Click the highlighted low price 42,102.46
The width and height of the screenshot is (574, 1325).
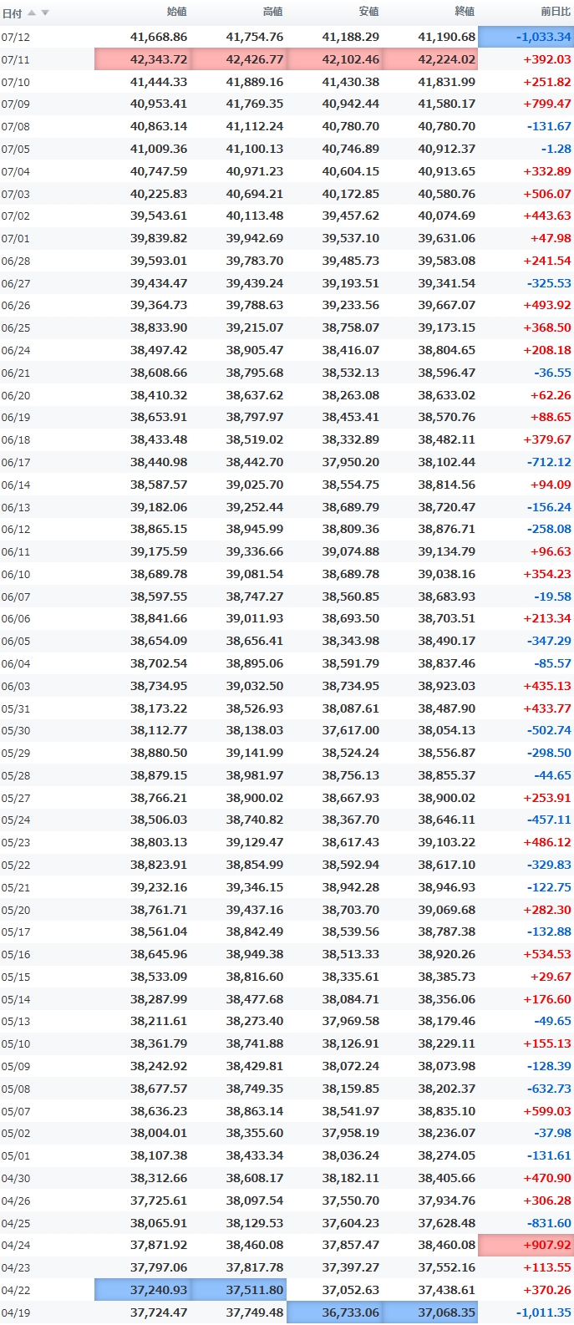tap(335, 59)
